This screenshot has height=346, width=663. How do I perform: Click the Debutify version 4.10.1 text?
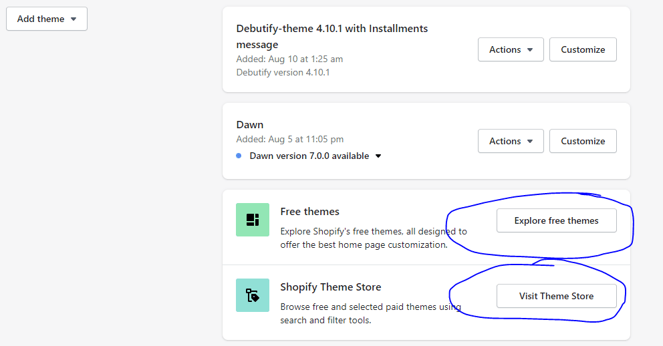click(283, 72)
